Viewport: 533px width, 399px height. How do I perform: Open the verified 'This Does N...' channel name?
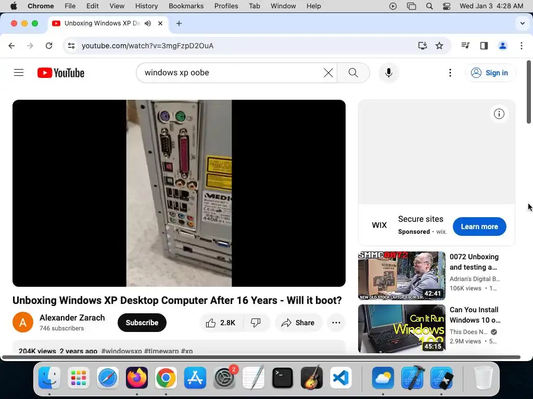point(468,332)
